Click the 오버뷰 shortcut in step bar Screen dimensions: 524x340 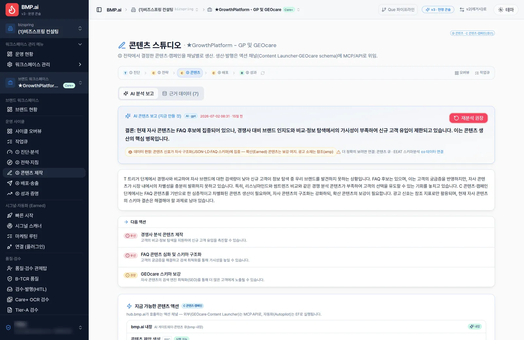462,73
